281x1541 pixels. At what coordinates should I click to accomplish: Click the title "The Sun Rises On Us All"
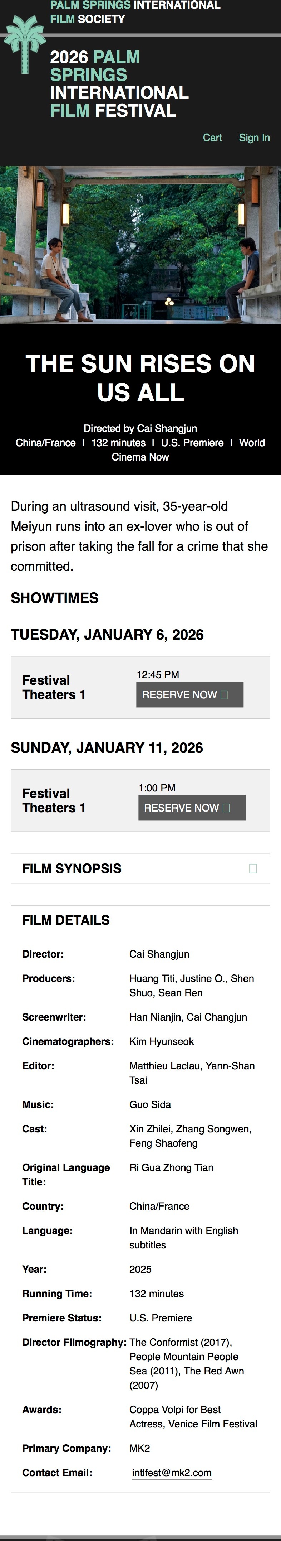coord(140,378)
